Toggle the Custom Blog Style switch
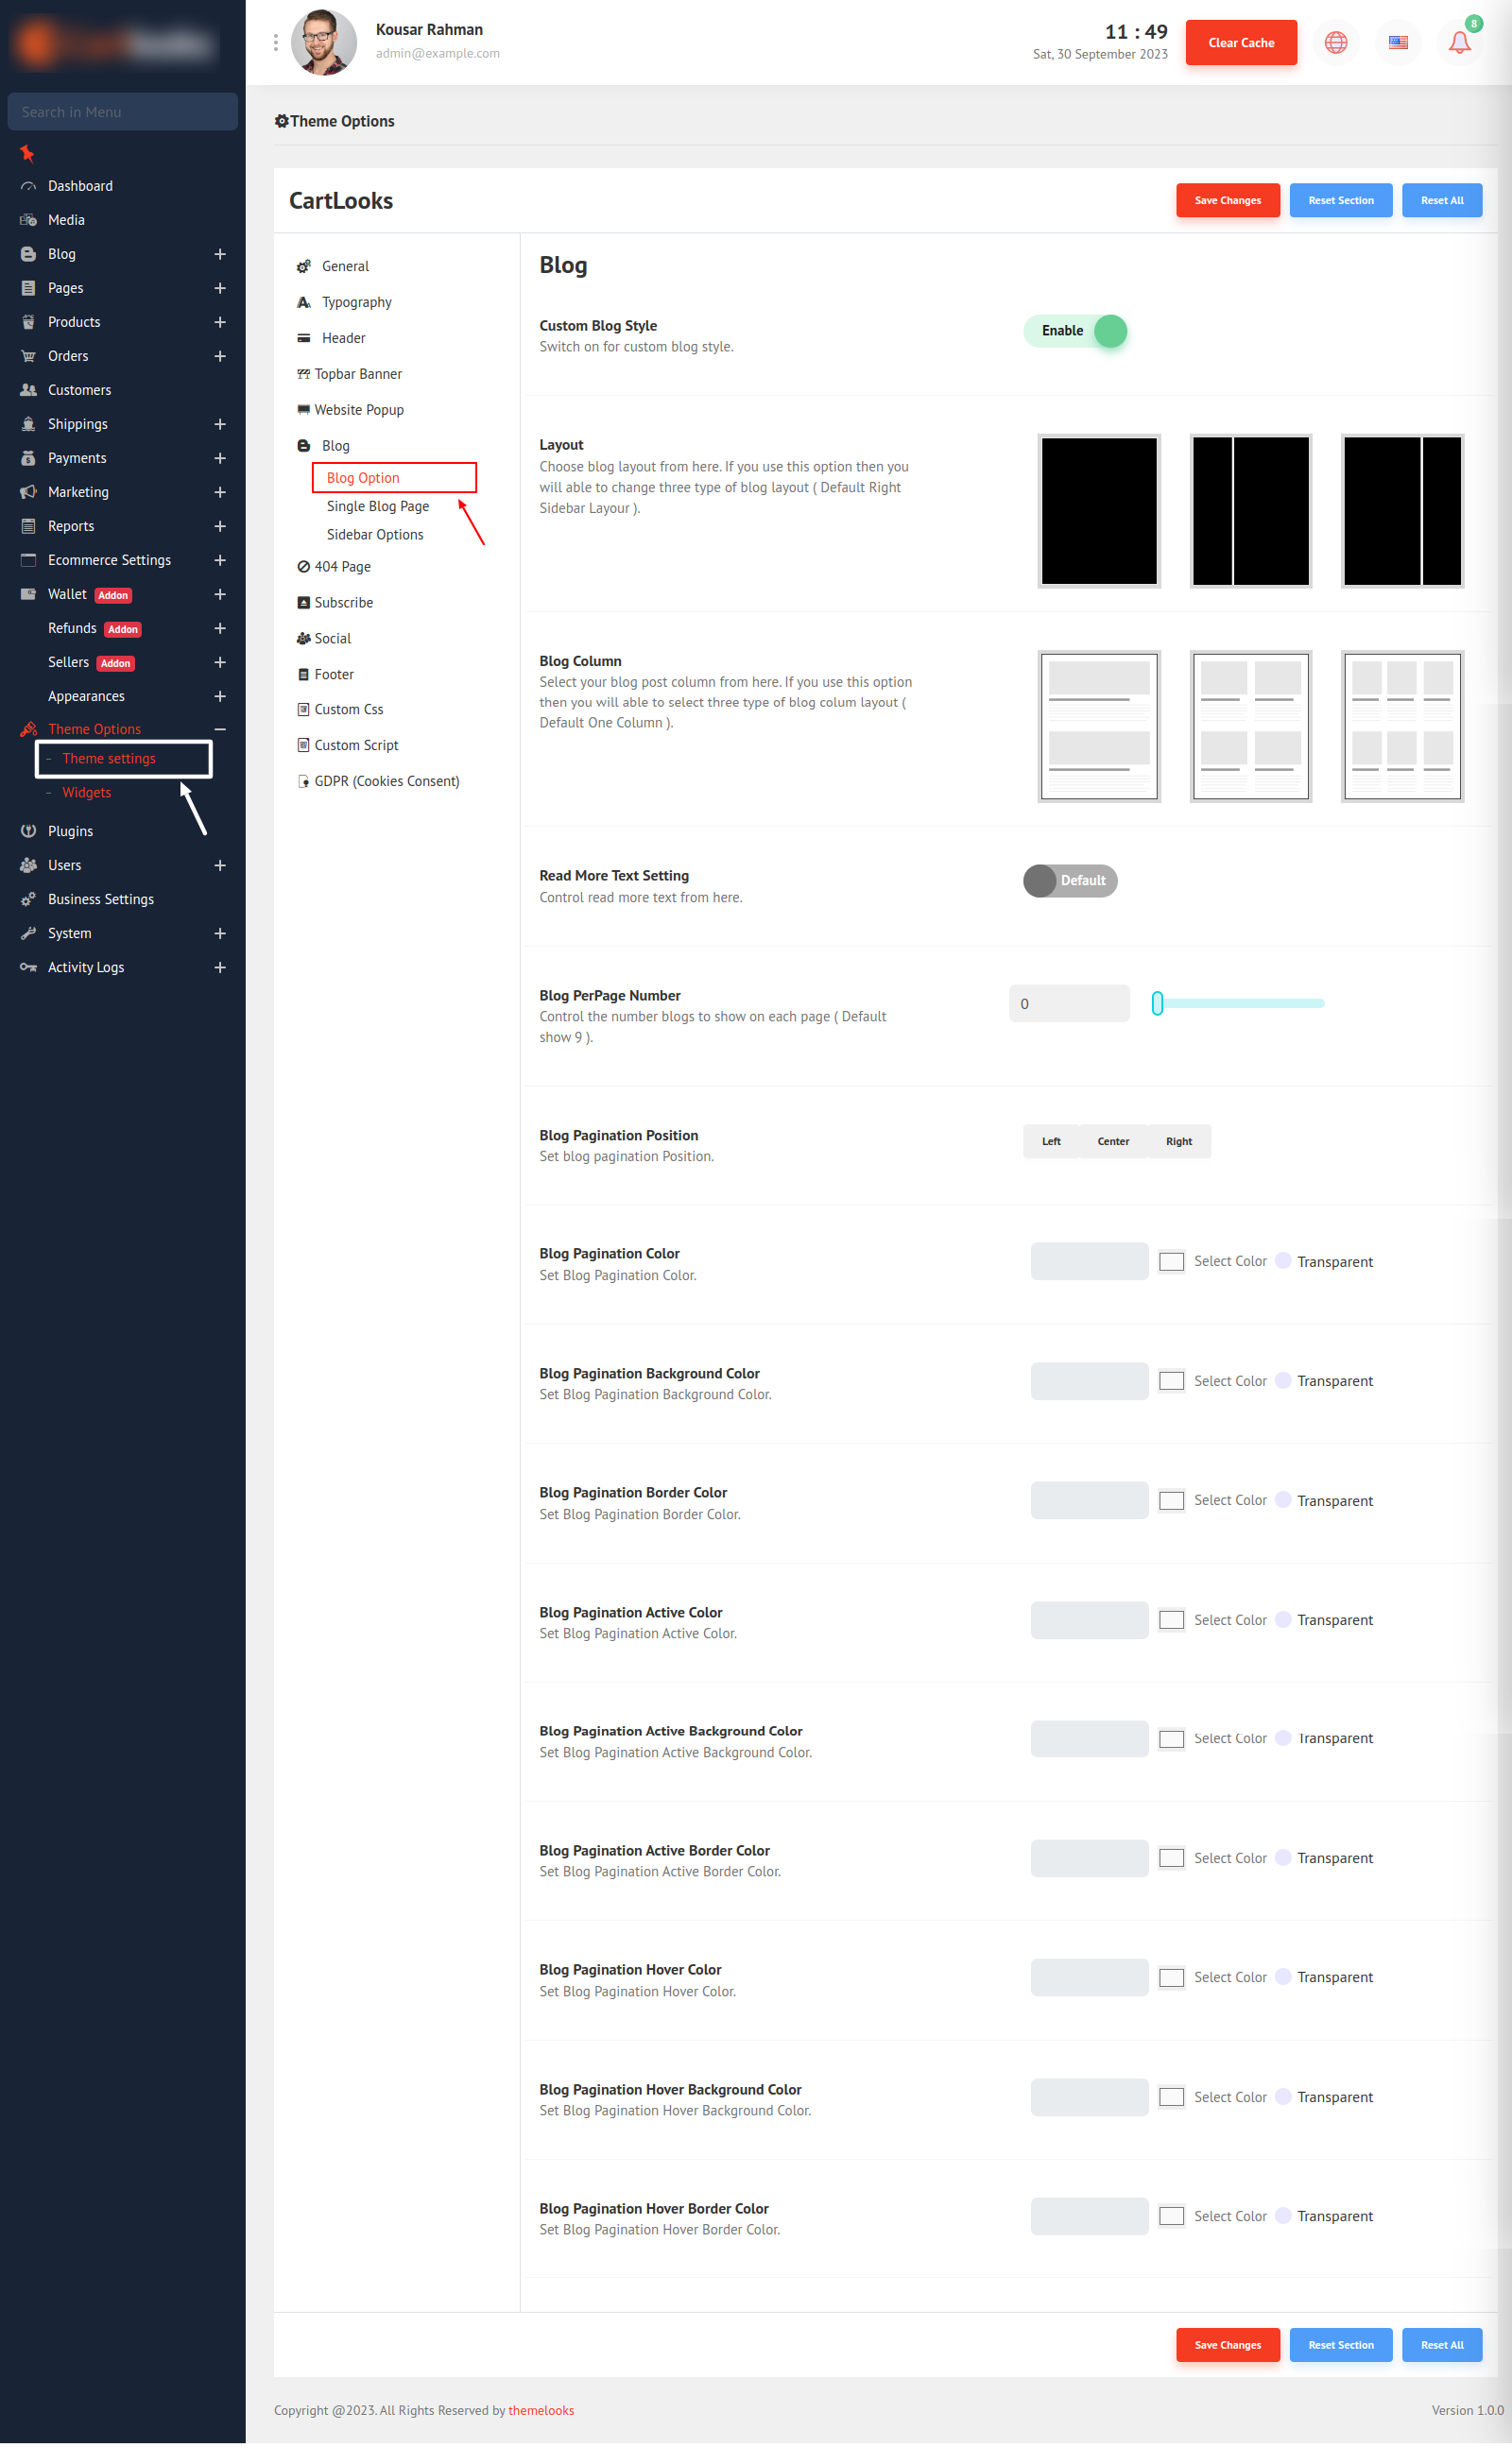This screenshot has height=2447, width=1512. tap(1075, 331)
